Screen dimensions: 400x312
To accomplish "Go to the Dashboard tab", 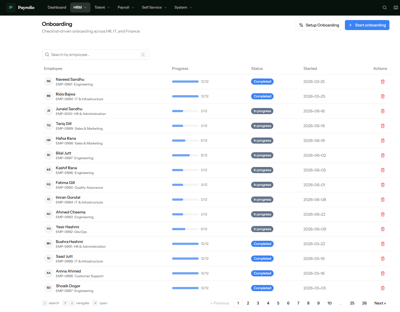I will click(57, 8).
